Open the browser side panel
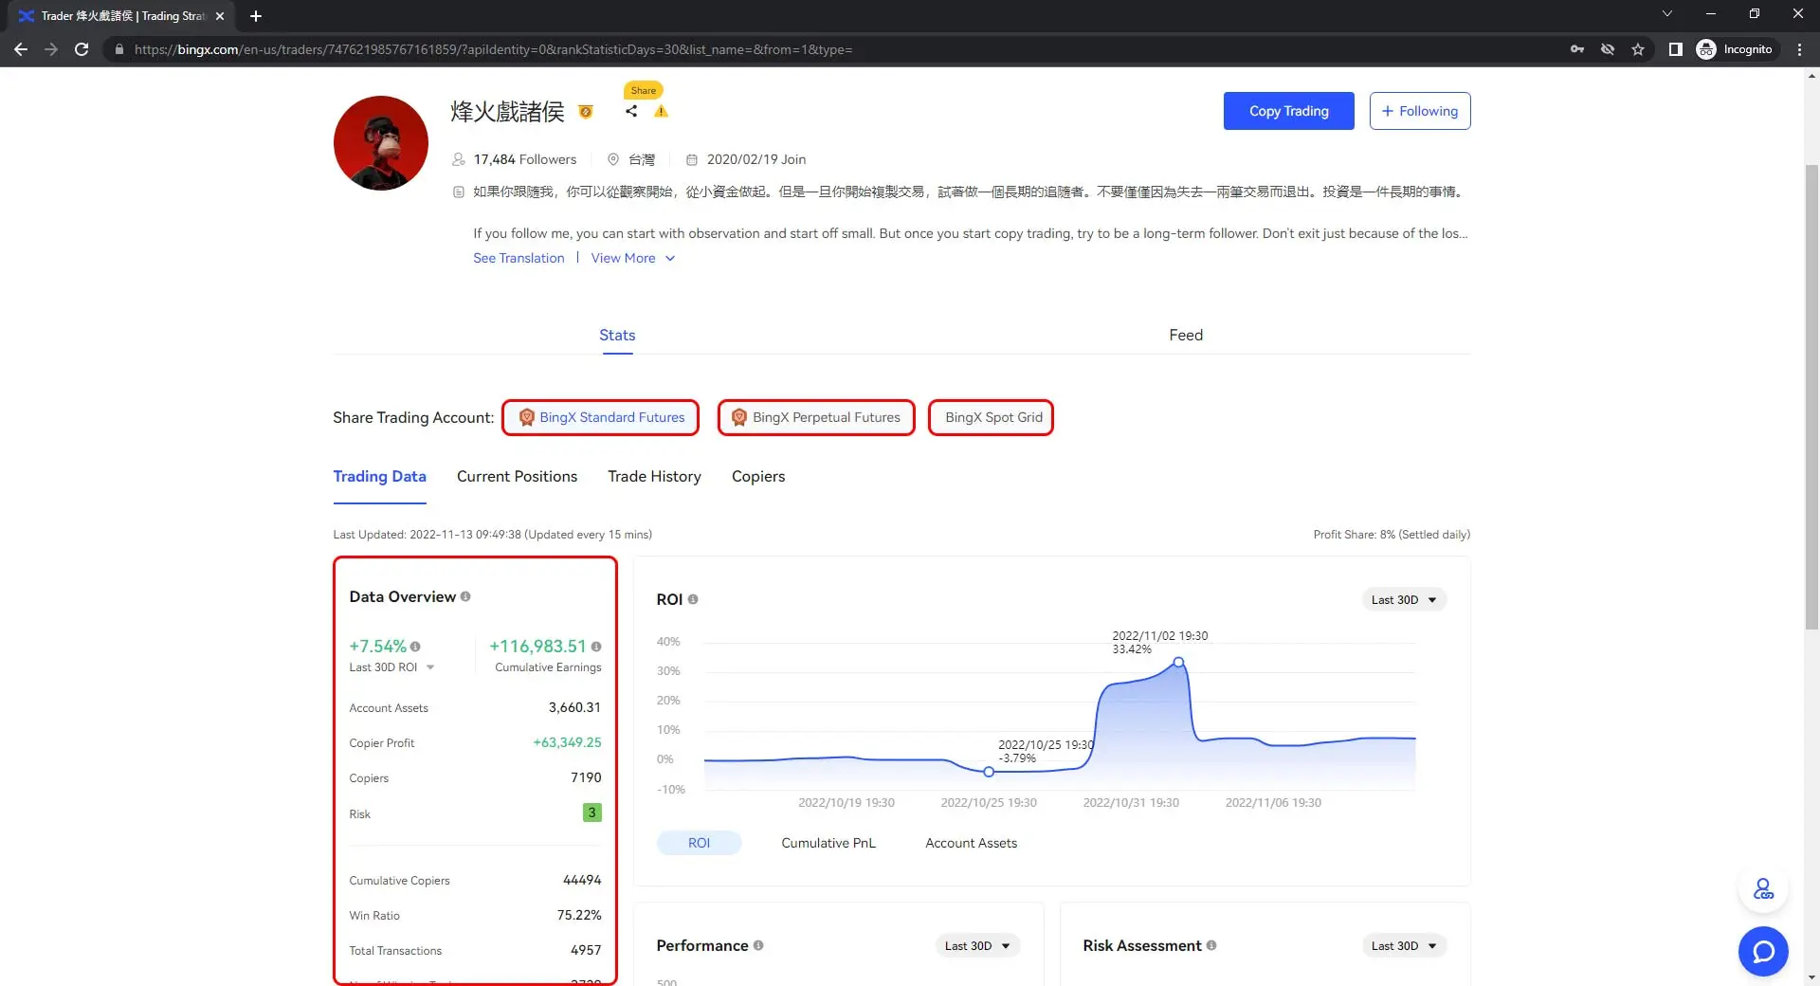Viewport: 1820px width, 986px height. (1675, 49)
